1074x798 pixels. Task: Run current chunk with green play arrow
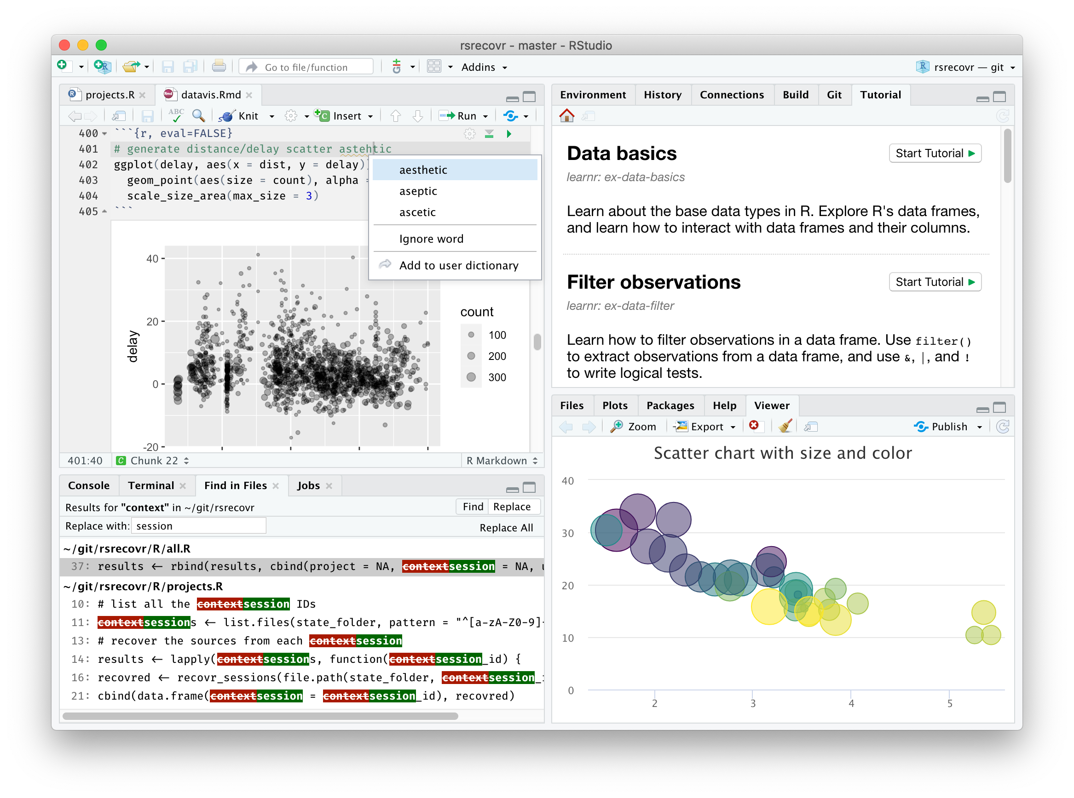[x=509, y=134]
